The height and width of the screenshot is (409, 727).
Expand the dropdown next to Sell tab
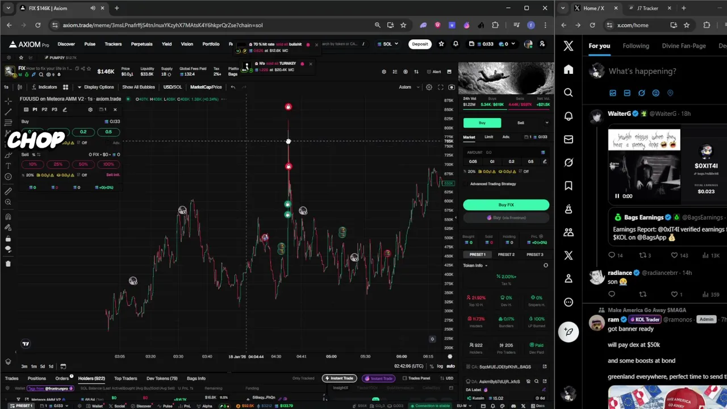(546, 123)
